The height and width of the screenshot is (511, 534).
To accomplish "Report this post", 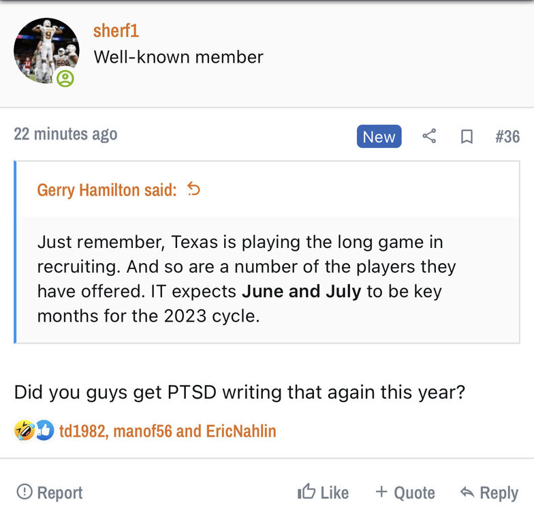I will tap(49, 492).
